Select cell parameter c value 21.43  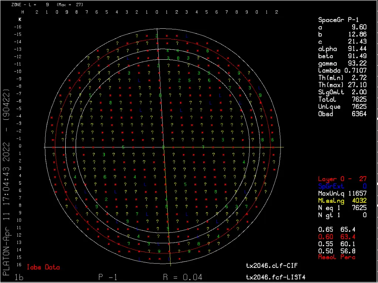[x=357, y=42]
